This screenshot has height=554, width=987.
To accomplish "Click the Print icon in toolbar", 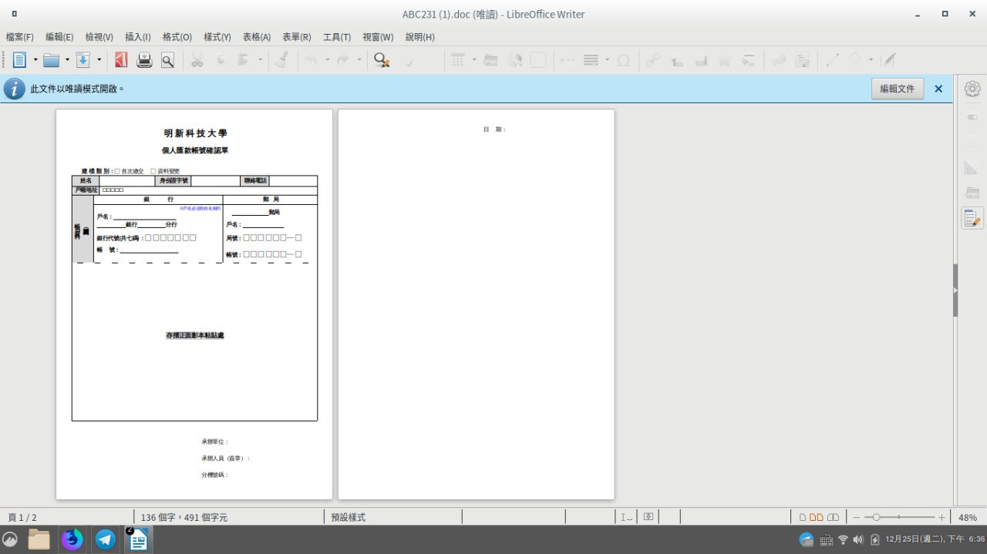I will pyautogui.click(x=144, y=60).
